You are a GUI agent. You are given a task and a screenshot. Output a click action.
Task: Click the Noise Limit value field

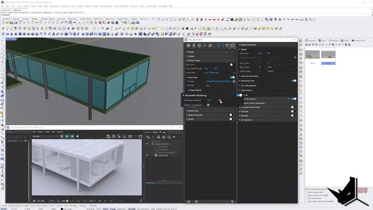(261, 53)
